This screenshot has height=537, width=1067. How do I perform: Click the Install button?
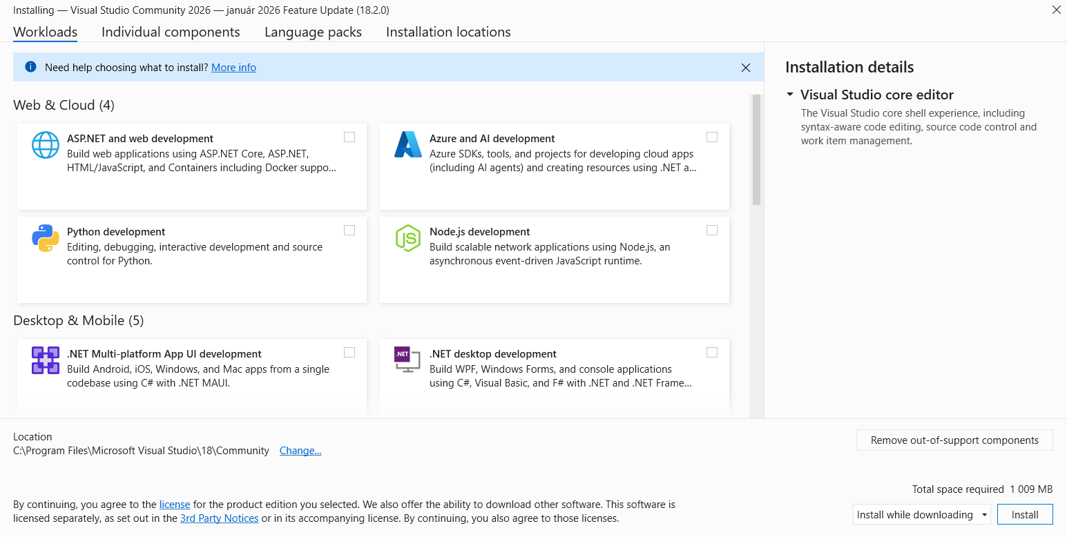coord(1025,514)
